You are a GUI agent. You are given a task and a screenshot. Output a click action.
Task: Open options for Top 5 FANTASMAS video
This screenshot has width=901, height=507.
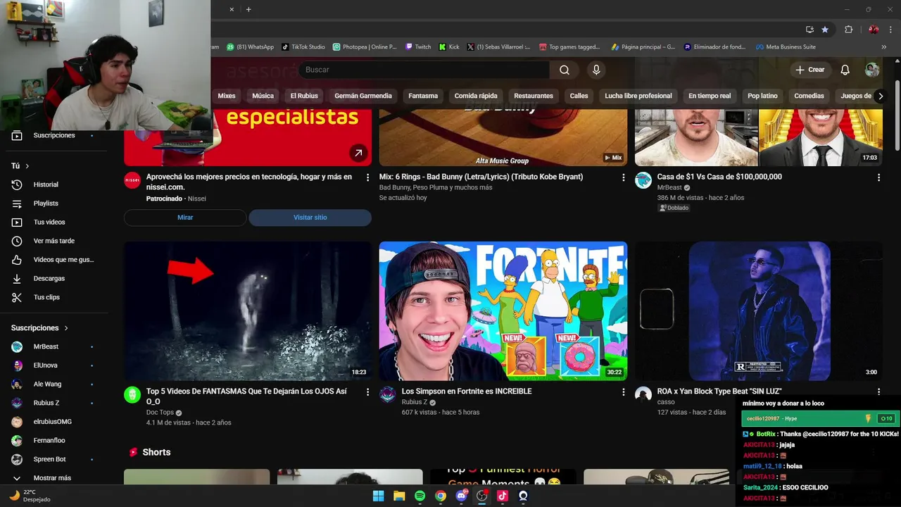(367, 392)
